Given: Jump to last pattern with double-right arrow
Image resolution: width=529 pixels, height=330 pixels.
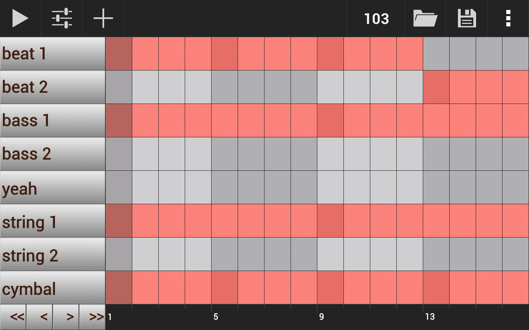Looking at the screenshot, I should [x=93, y=317].
